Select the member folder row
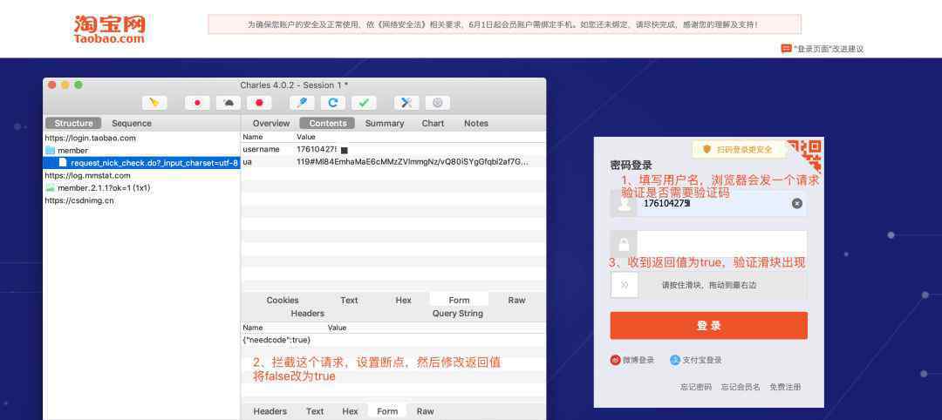 [x=142, y=151]
